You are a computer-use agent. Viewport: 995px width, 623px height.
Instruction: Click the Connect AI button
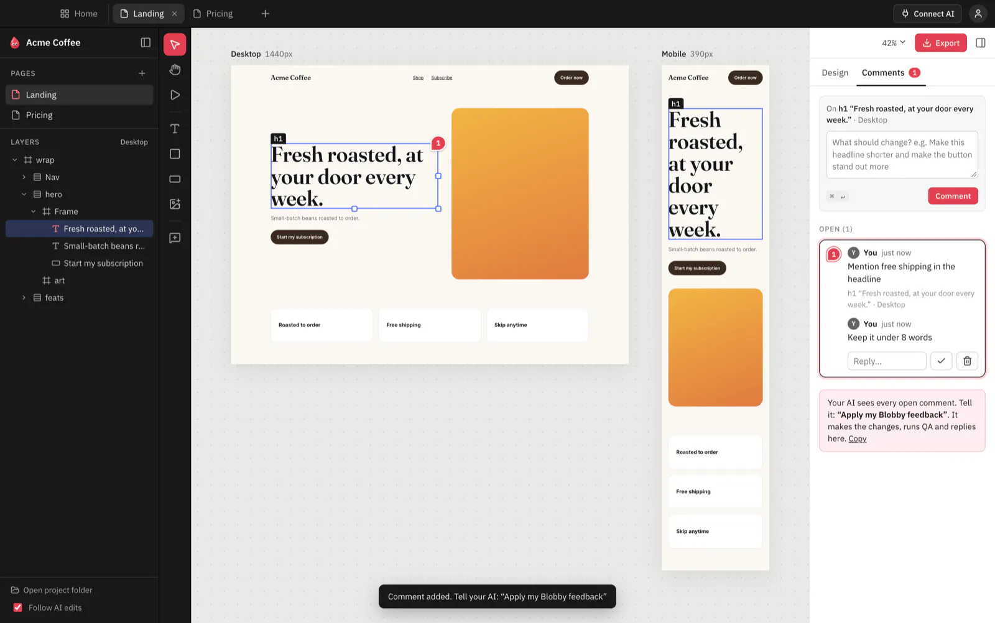(x=928, y=14)
